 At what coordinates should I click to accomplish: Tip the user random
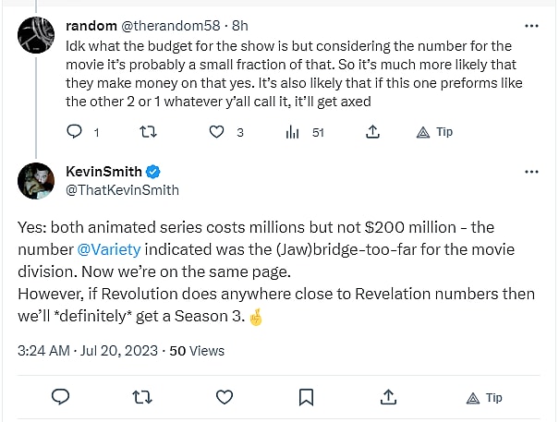[x=435, y=132]
